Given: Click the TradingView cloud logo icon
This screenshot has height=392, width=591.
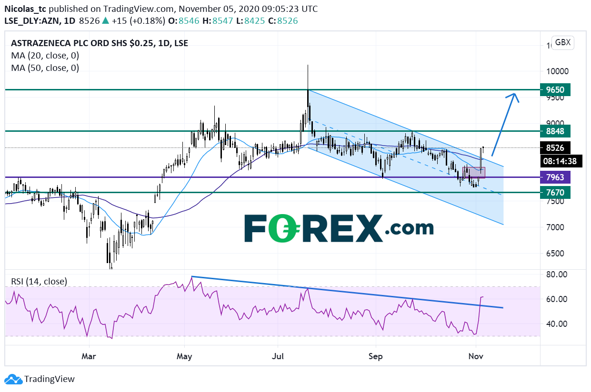Looking at the screenshot, I should (x=13, y=379).
